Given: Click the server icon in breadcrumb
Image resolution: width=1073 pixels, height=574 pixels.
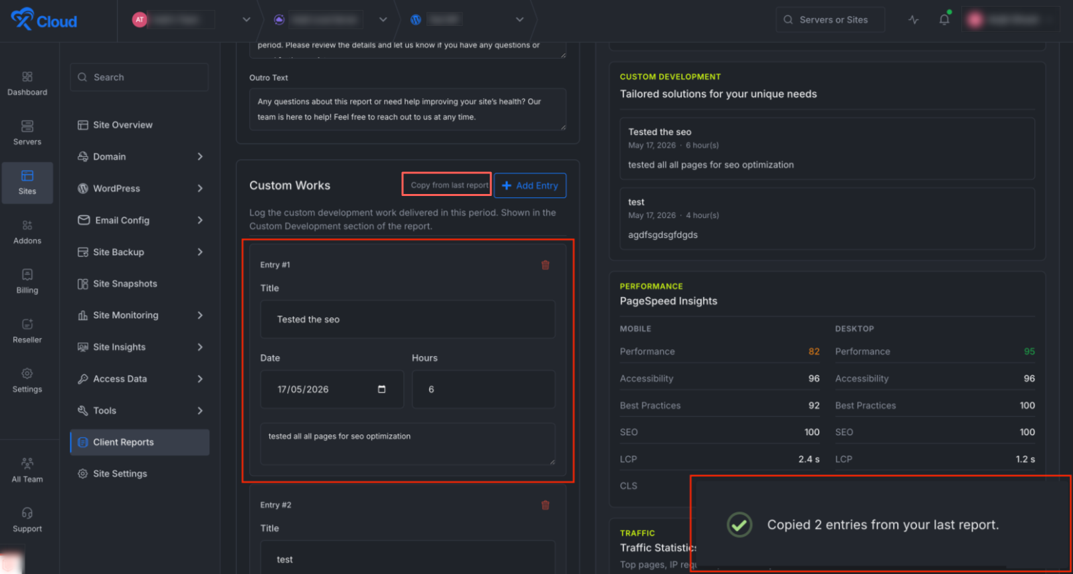Looking at the screenshot, I should click(x=280, y=20).
